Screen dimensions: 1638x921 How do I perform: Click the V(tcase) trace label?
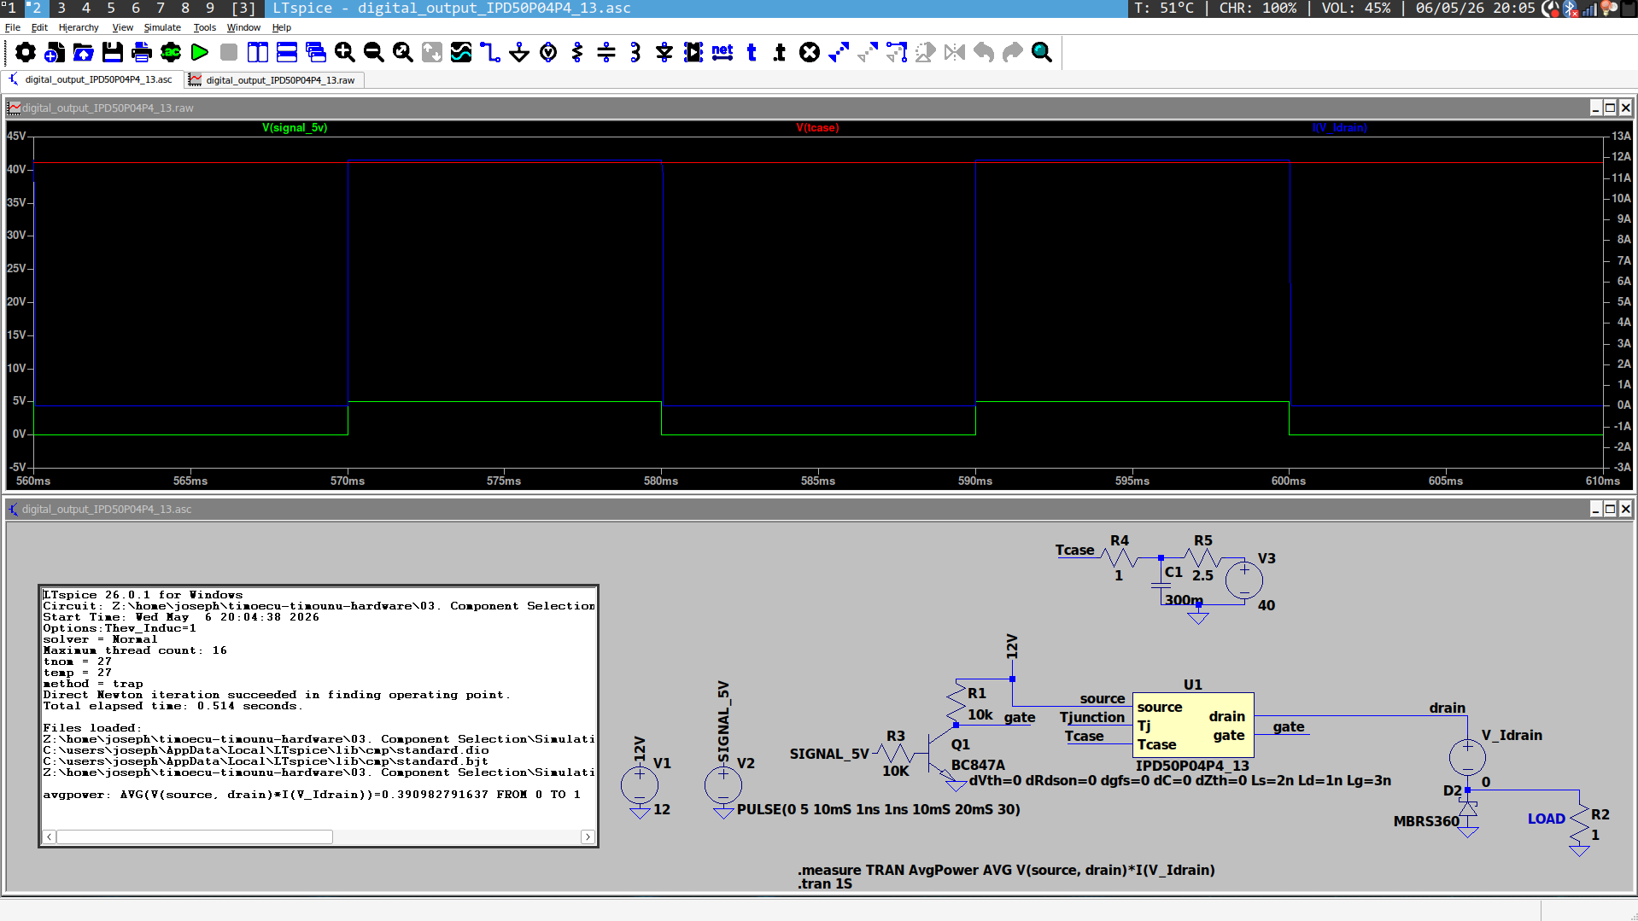click(817, 128)
